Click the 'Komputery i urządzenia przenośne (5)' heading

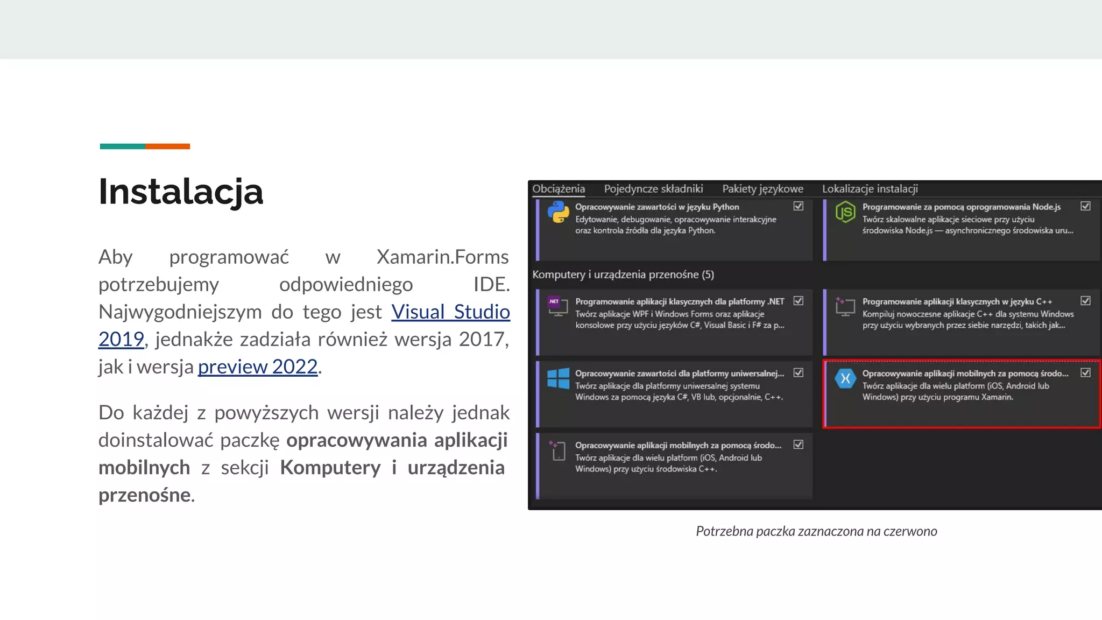coord(623,274)
